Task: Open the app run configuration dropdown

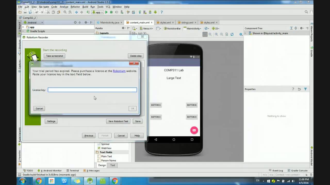Action: tap(98, 12)
